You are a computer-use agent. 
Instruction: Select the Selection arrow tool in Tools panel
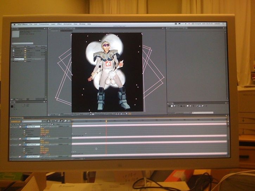pos(169,106)
